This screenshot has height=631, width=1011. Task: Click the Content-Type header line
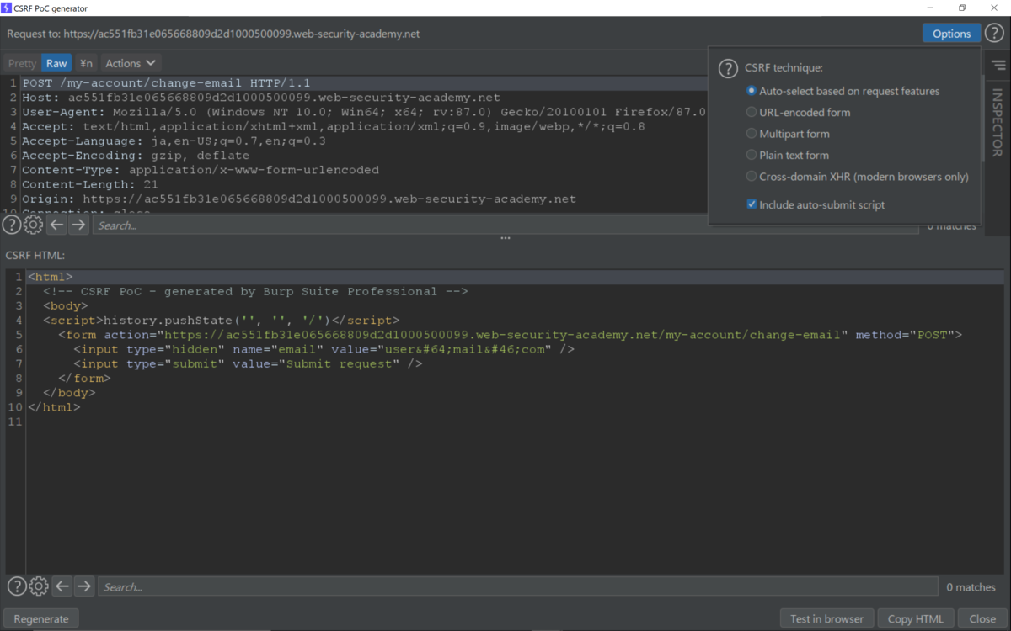coord(201,170)
